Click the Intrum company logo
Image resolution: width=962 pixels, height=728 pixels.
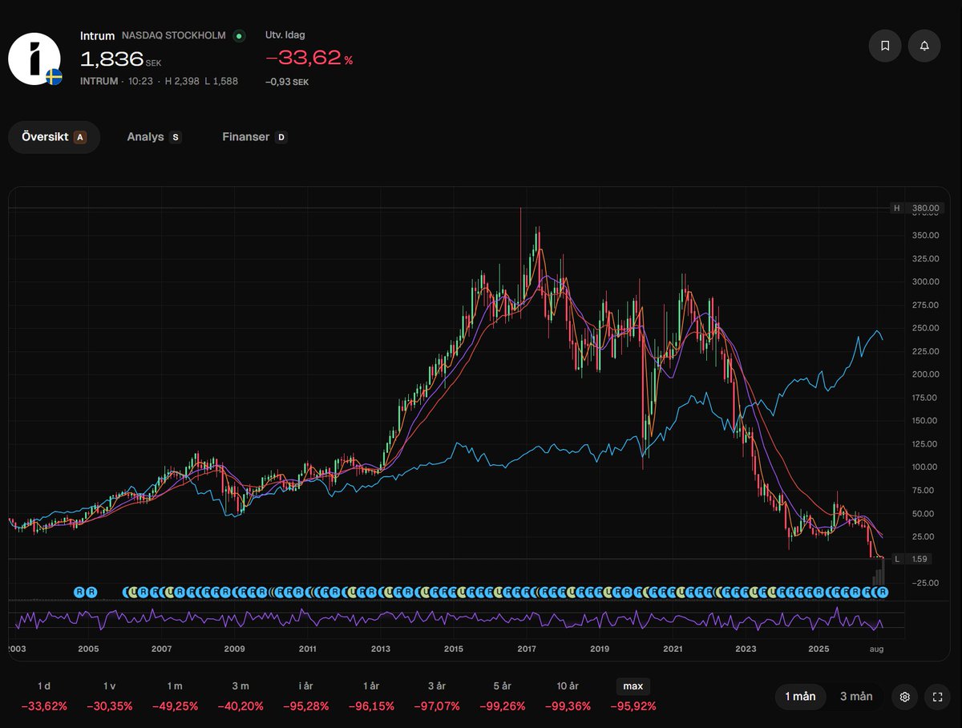pos(35,58)
